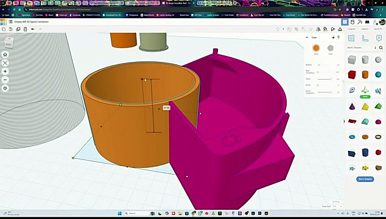Click the orthographic view toggle icon

5,88
